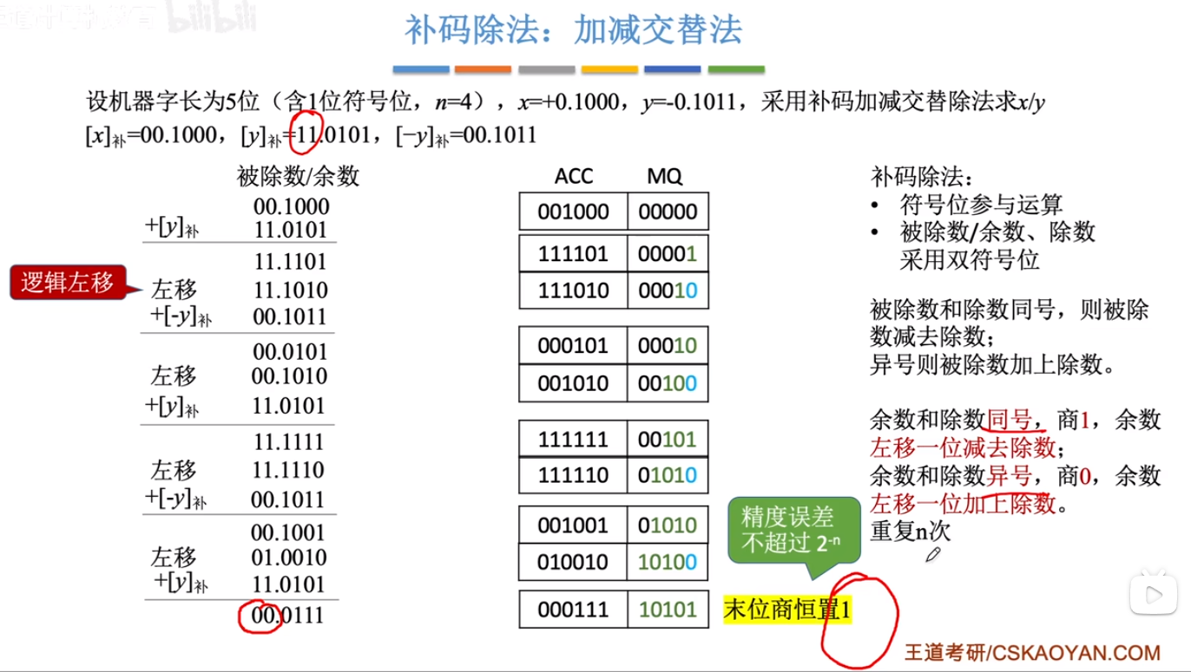Select ACC cell 000101
1191x672 pixels.
573,346
